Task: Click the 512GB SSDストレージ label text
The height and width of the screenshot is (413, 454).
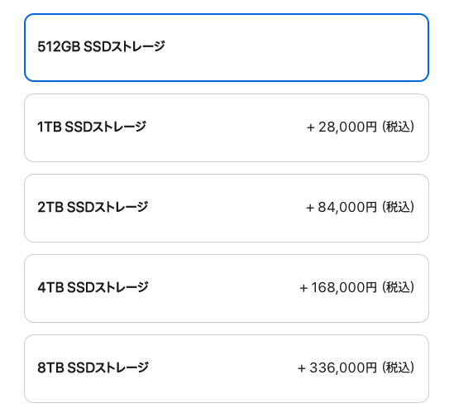Action: point(101,46)
